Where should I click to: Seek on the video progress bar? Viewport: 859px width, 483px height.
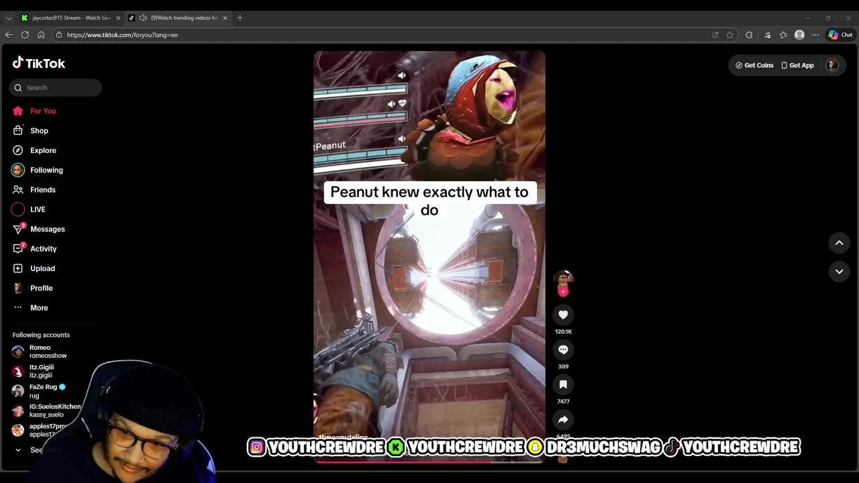tap(429, 461)
